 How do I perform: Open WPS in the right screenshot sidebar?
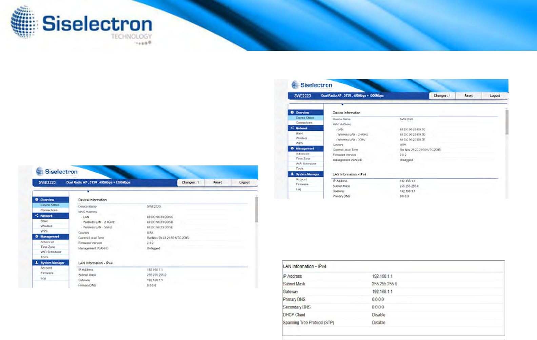(x=306, y=143)
